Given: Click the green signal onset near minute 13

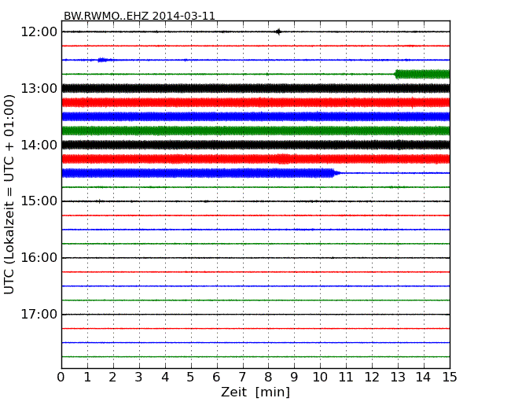Looking at the screenshot, I should tap(396, 74).
